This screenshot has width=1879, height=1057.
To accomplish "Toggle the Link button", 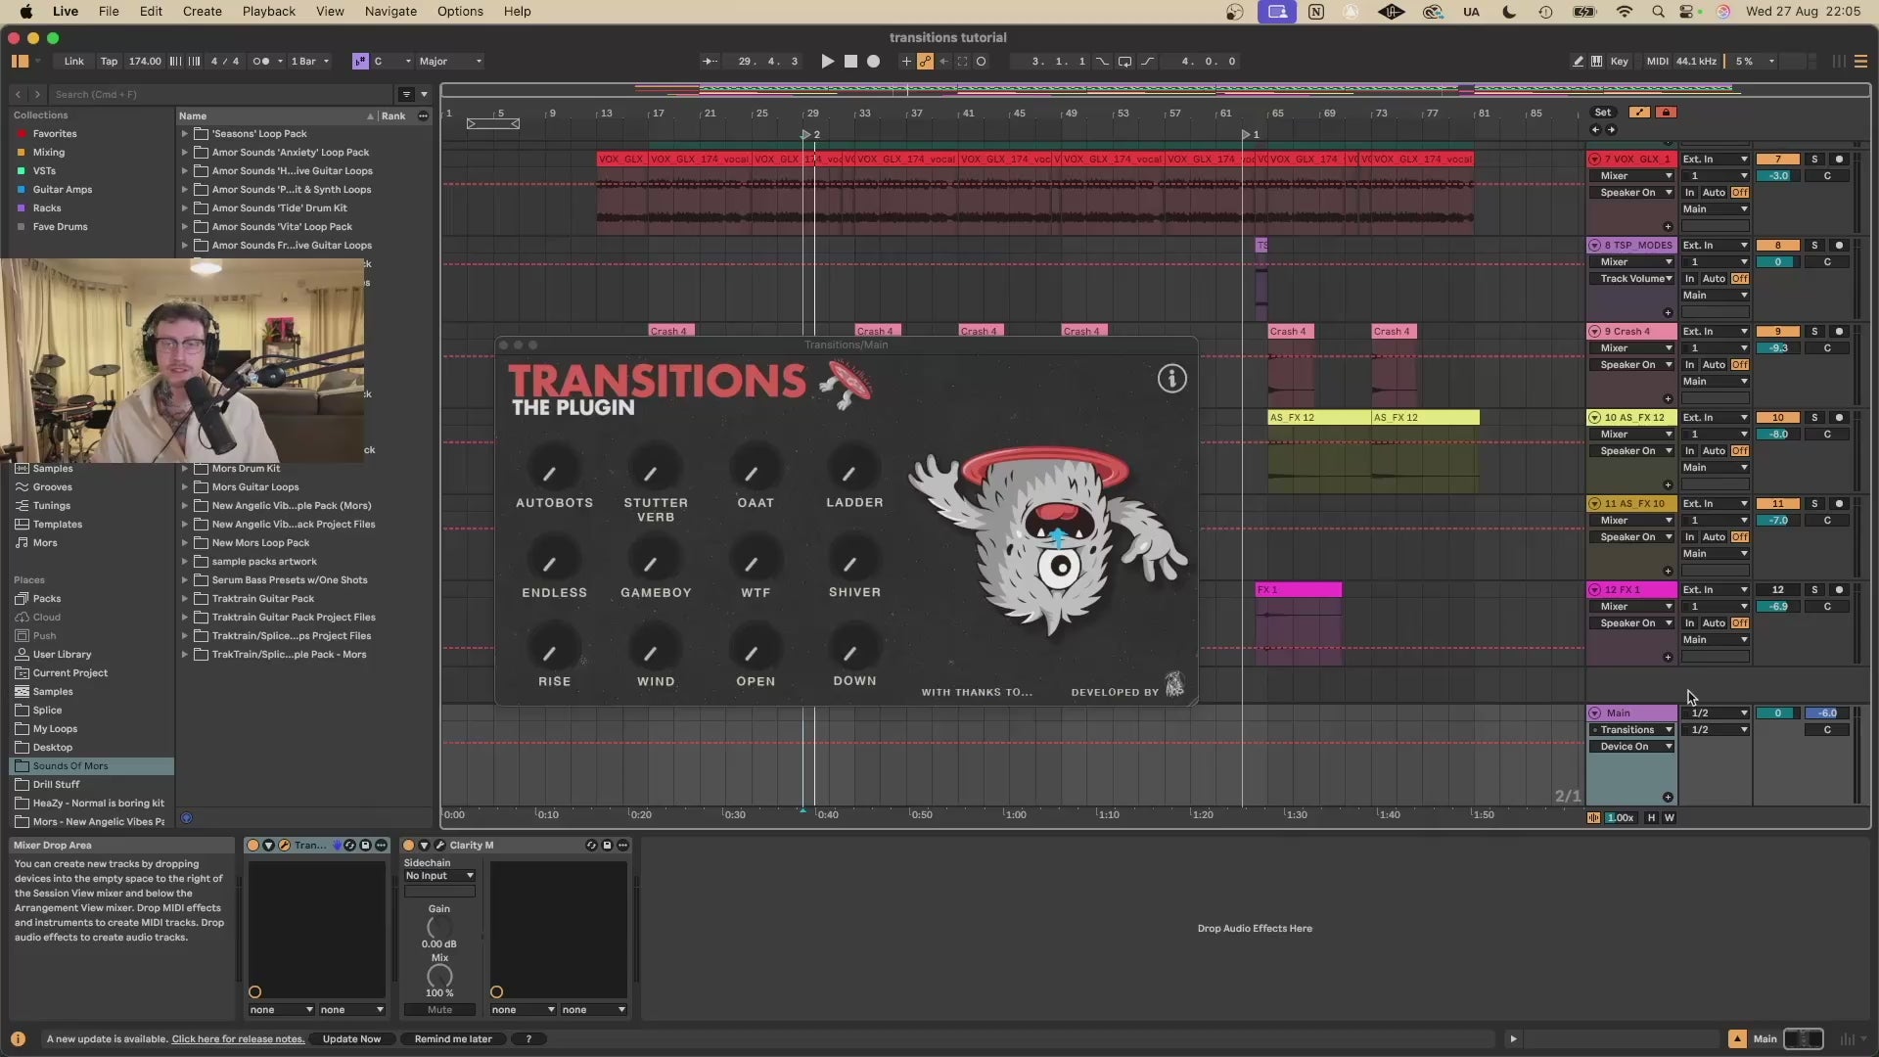I will [74, 61].
